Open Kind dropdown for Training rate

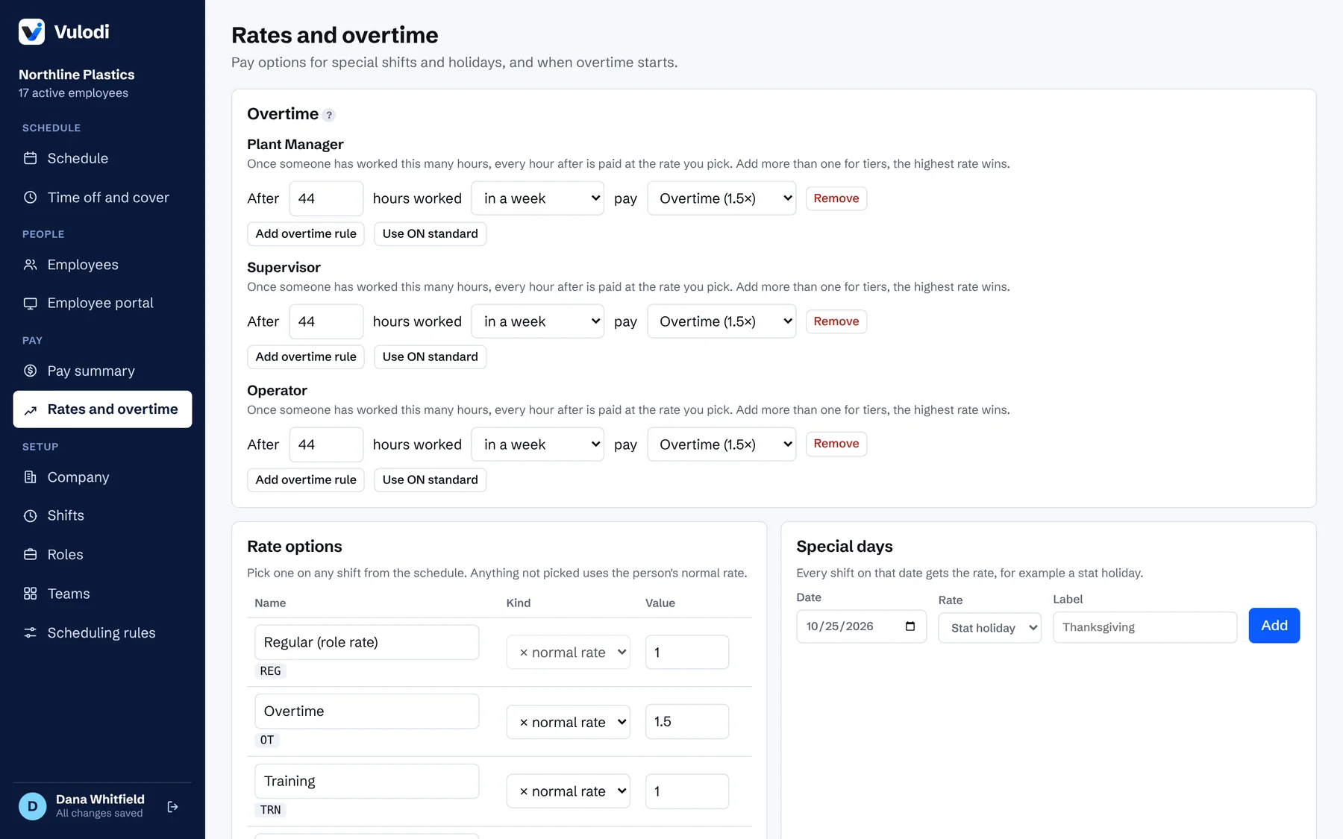click(x=569, y=791)
